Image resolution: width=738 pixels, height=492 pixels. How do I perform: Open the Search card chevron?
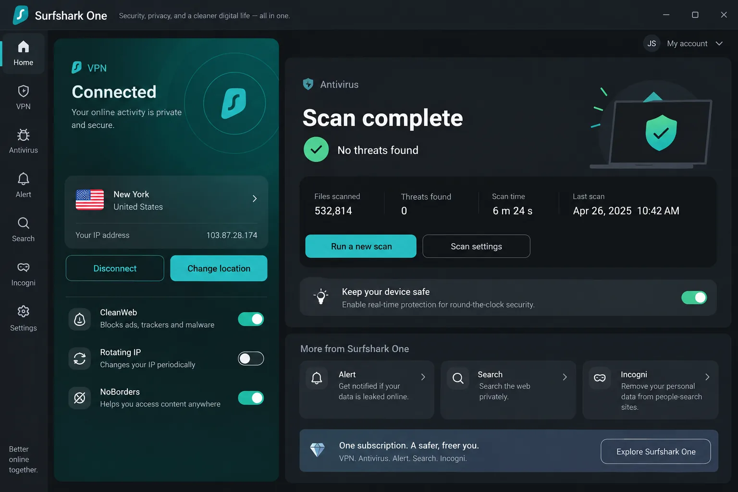(565, 377)
